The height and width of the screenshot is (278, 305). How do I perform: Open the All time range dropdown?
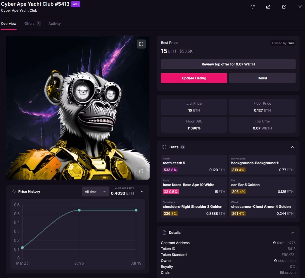(95, 192)
